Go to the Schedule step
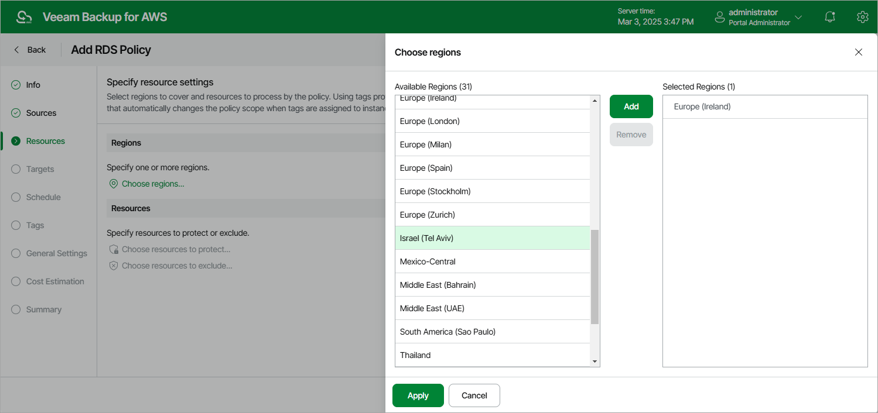This screenshot has width=878, height=413. pyautogui.click(x=43, y=197)
